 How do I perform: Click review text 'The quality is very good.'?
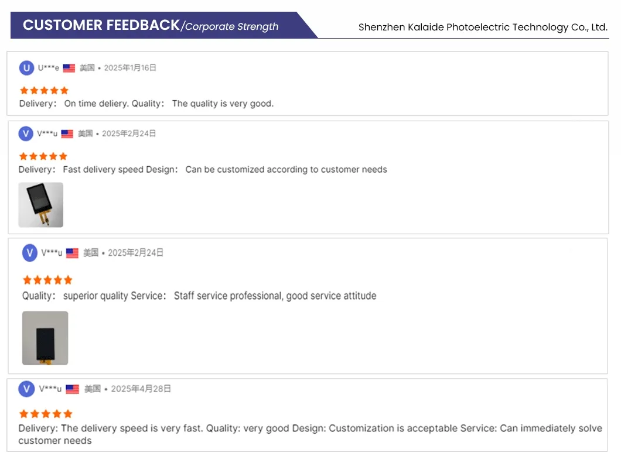click(223, 104)
